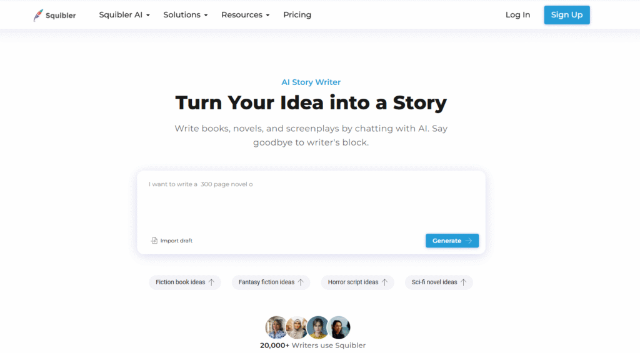Screen dimensions: 640x353
Task: Click the Squibler feather logo icon
Action: tap(38, 15)
